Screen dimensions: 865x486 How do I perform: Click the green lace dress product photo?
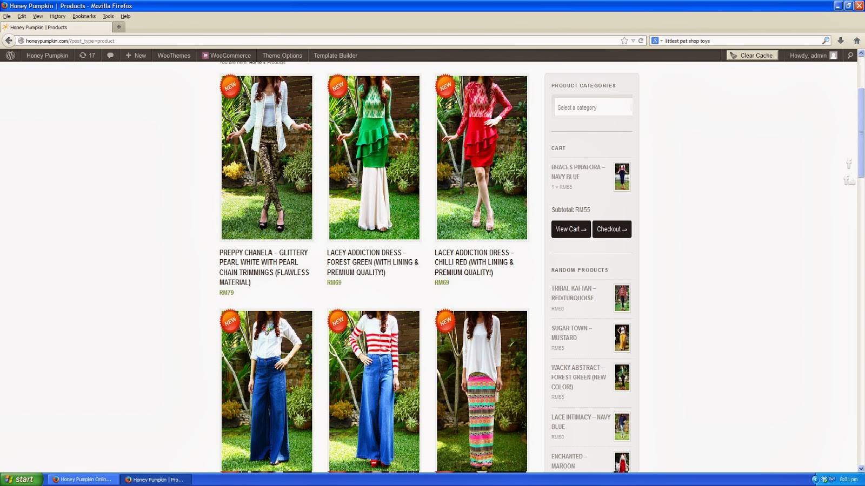click(374, 157)
